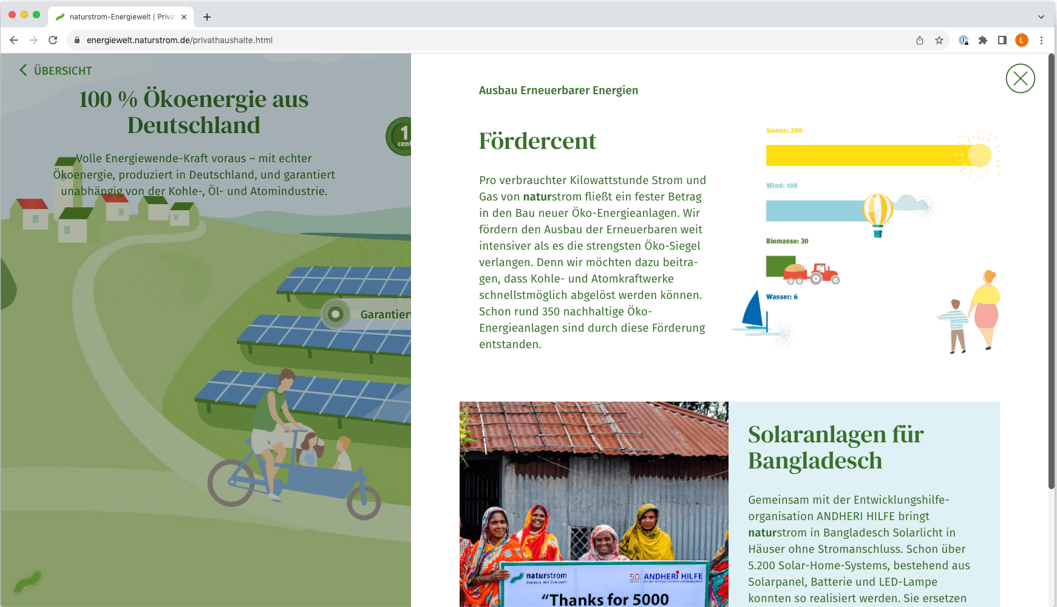
Task: Click the Bangladesh solar project photo
Action: pyautogui.click(x=594, y=504)
